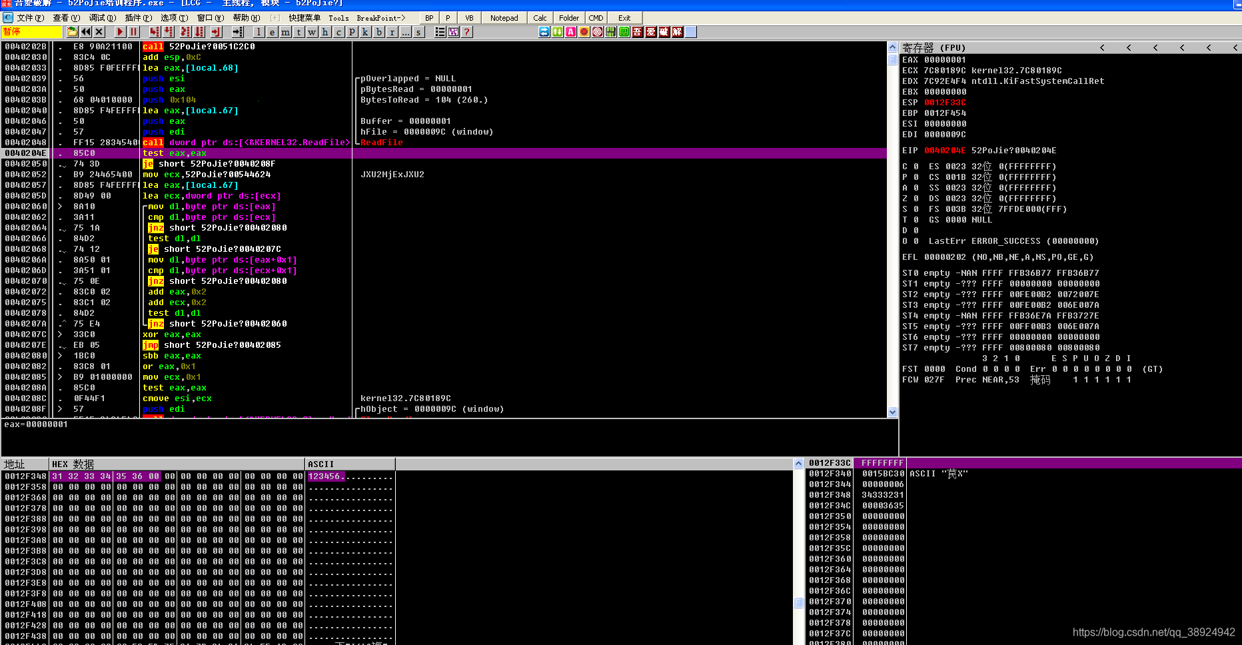Select the highlighted 'test eax,eax' line at 0040204E
The image size is (1242, 645).
click(x=444, y=153)
